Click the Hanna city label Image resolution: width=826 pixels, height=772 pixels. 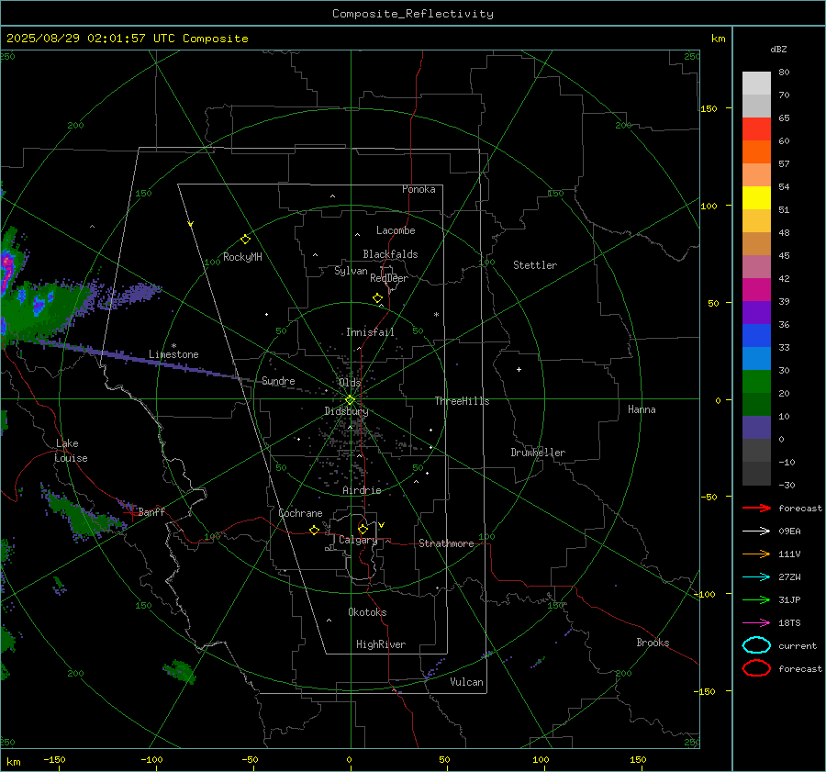(x=642, y=409)
